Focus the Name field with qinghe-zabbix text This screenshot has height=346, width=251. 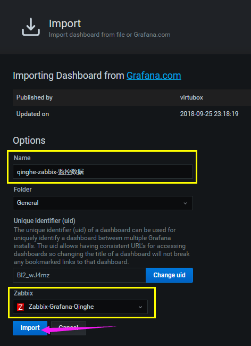(103, 172)
